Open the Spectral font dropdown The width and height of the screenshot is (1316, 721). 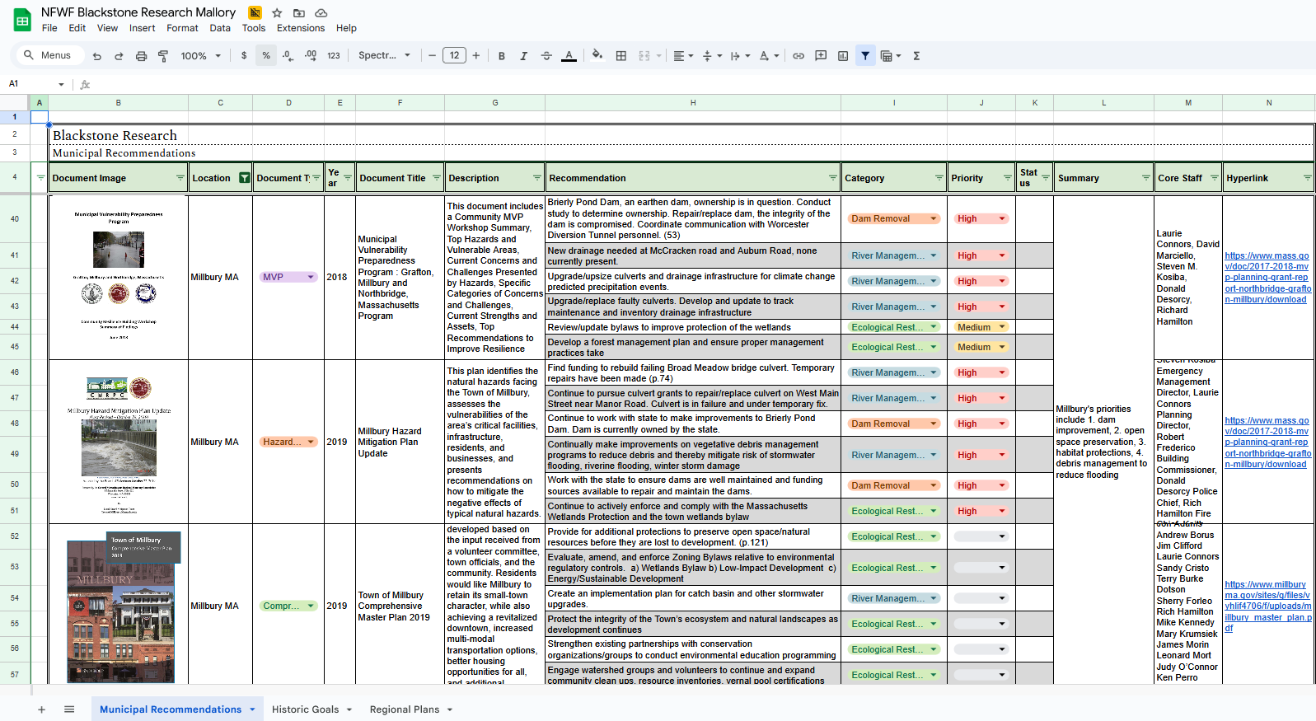[x=384, y=56]
